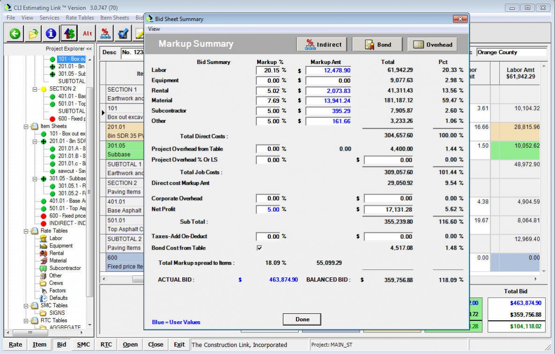Click the Labor hard-hat icon in Rate Tables
555x354 pixels.
click(x=44, y=238)
